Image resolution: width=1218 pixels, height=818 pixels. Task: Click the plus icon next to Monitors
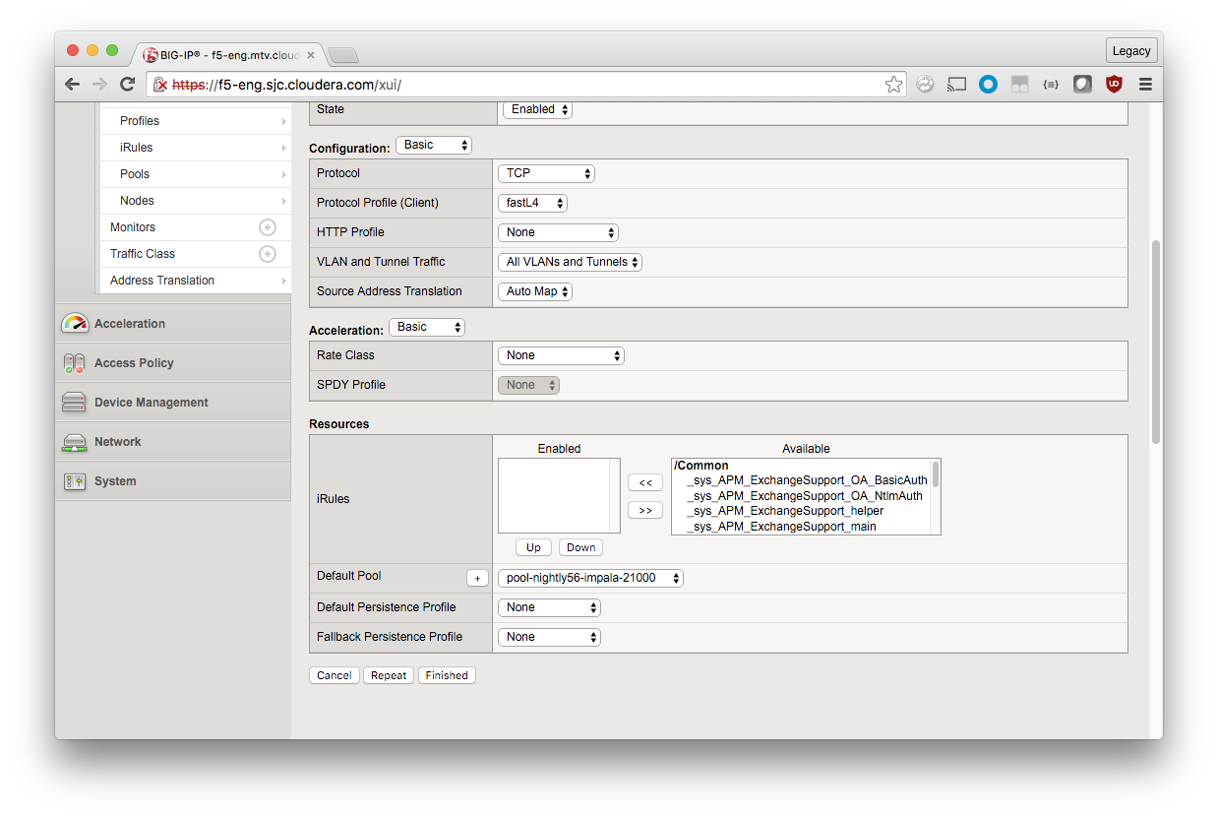(267, 227)
